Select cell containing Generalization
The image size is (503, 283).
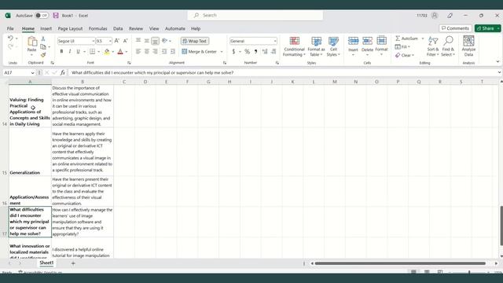(30, 152)
